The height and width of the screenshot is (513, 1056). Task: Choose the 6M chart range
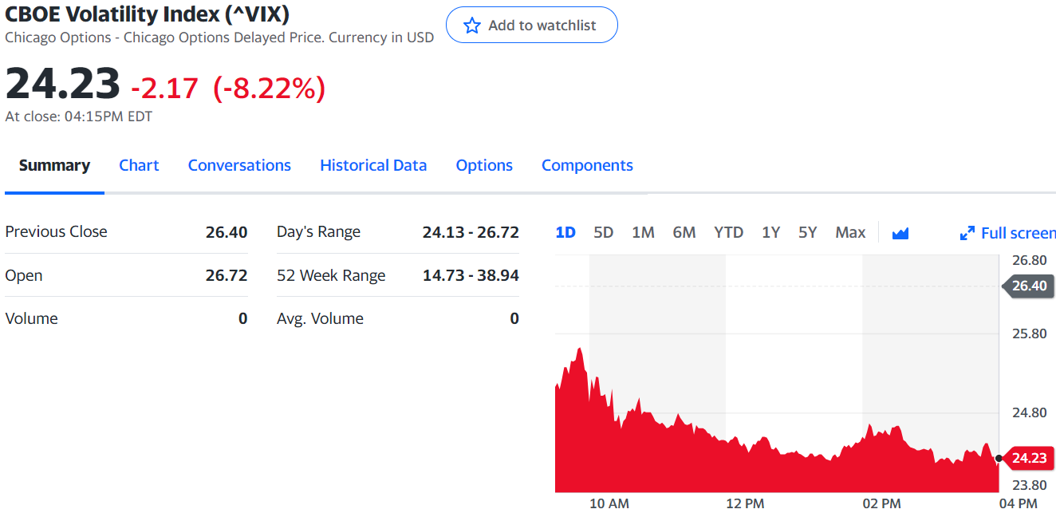(684, 232)
